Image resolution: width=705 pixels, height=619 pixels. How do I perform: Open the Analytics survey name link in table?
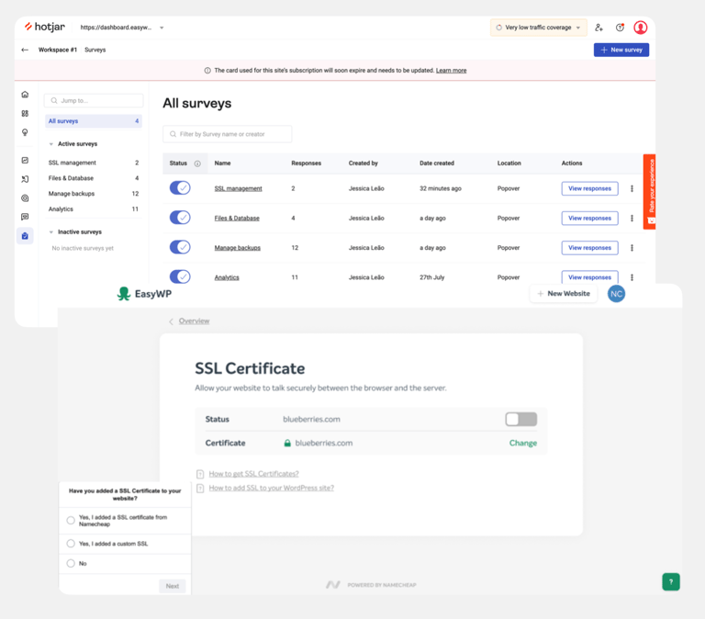pyautogui.click(x=227, y=277)
